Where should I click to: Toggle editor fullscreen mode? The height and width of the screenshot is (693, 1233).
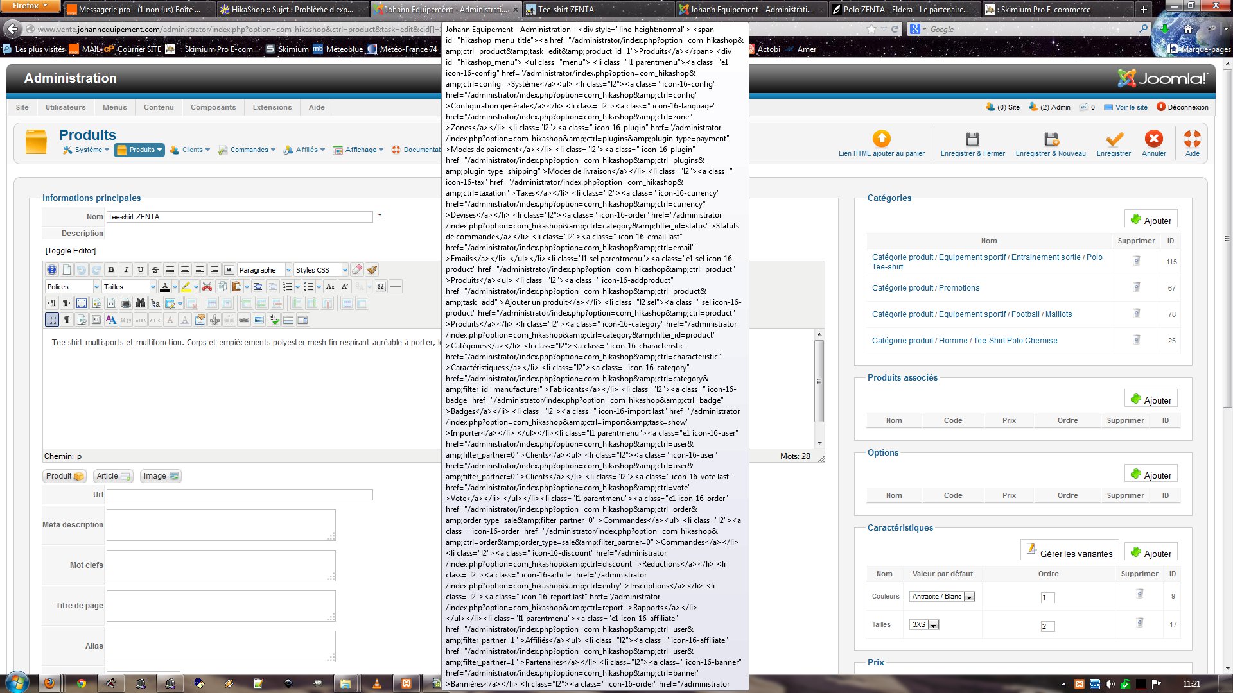coord(82,303)
